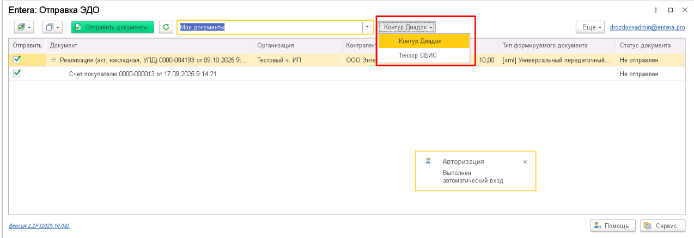The width and height of the screenshot is (694, 238).
Task: Click the Статус документа column header
Action: [651, 45]
